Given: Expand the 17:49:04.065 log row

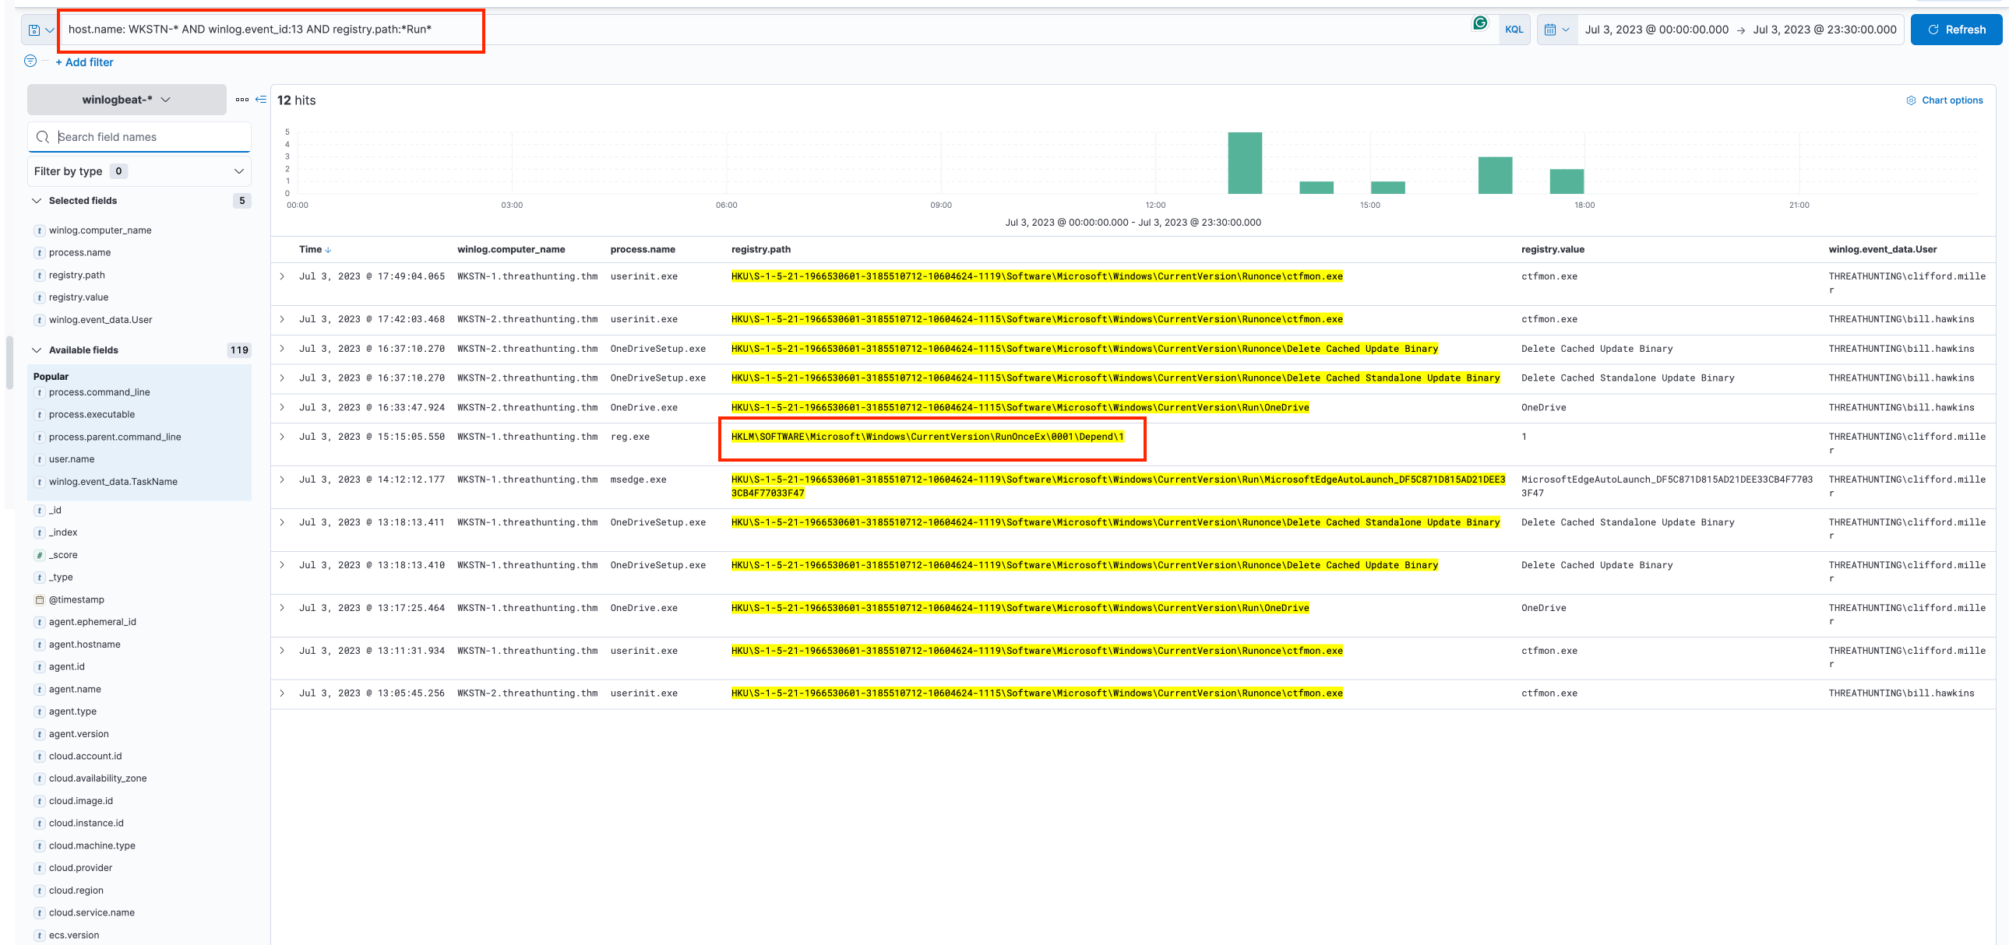Looking at the screenshot, I should [x=282, y=276].
